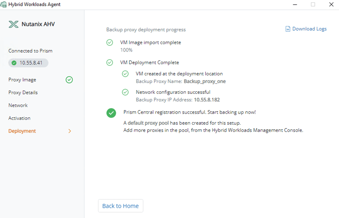
Task: Go to the Proxy Details step
Action: [23, 92]
